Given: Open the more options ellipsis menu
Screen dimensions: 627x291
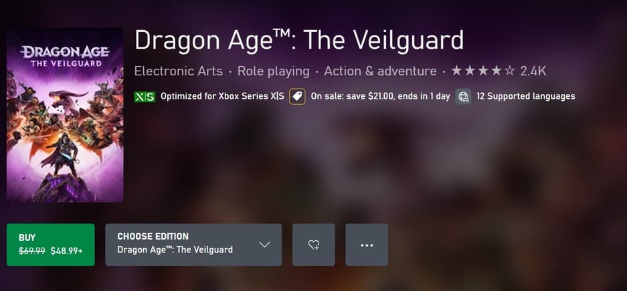Looking at the screenshot, I should (367, 245).
